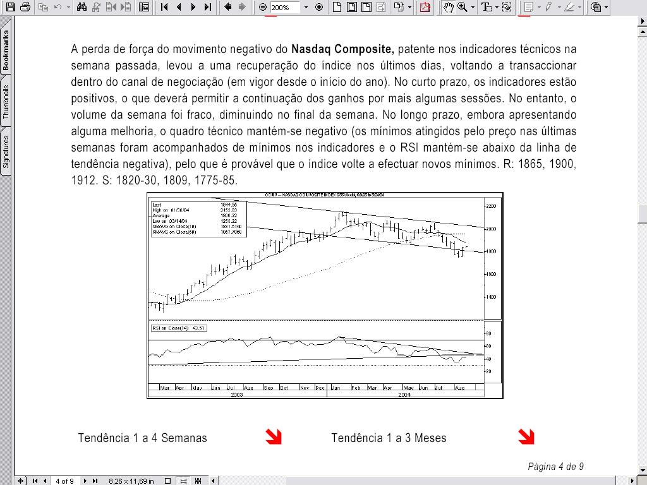
Task: Click Go to Next View arrow
Action: 242,6
